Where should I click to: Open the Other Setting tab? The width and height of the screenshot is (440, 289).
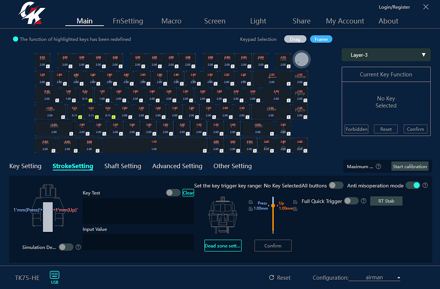(232, 166)
